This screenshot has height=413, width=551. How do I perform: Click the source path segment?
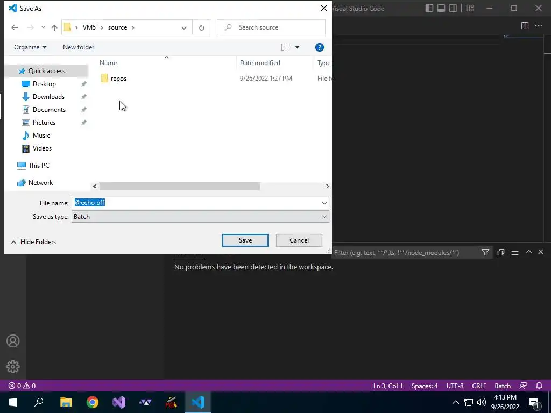(117, 27)
